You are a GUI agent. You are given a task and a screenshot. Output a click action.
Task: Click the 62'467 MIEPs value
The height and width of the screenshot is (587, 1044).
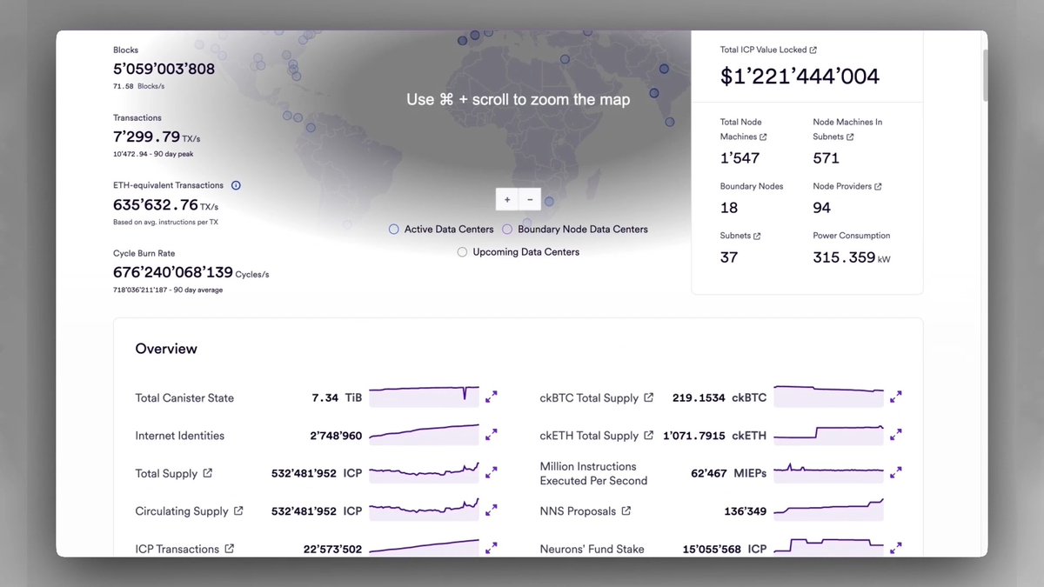728,474
